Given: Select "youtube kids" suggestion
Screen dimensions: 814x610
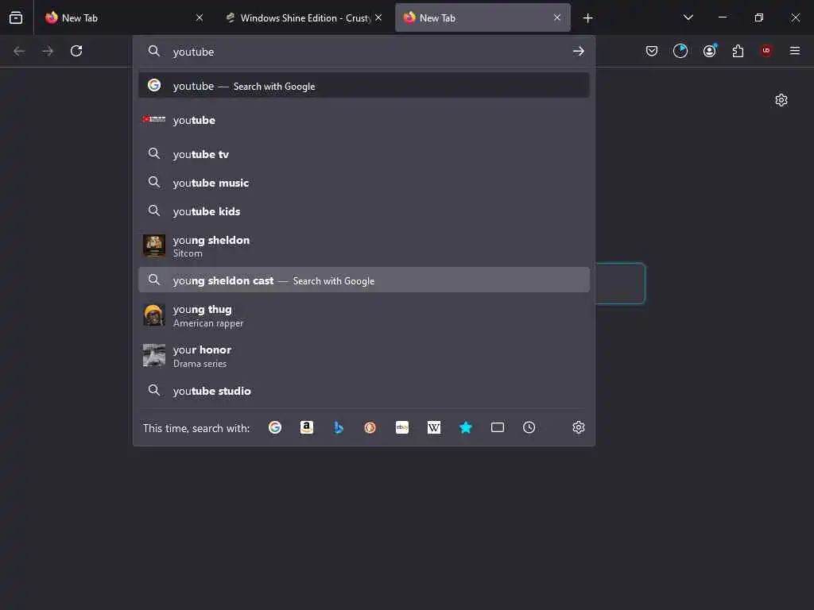Looking at the screenshot, I should coord(363,211).
